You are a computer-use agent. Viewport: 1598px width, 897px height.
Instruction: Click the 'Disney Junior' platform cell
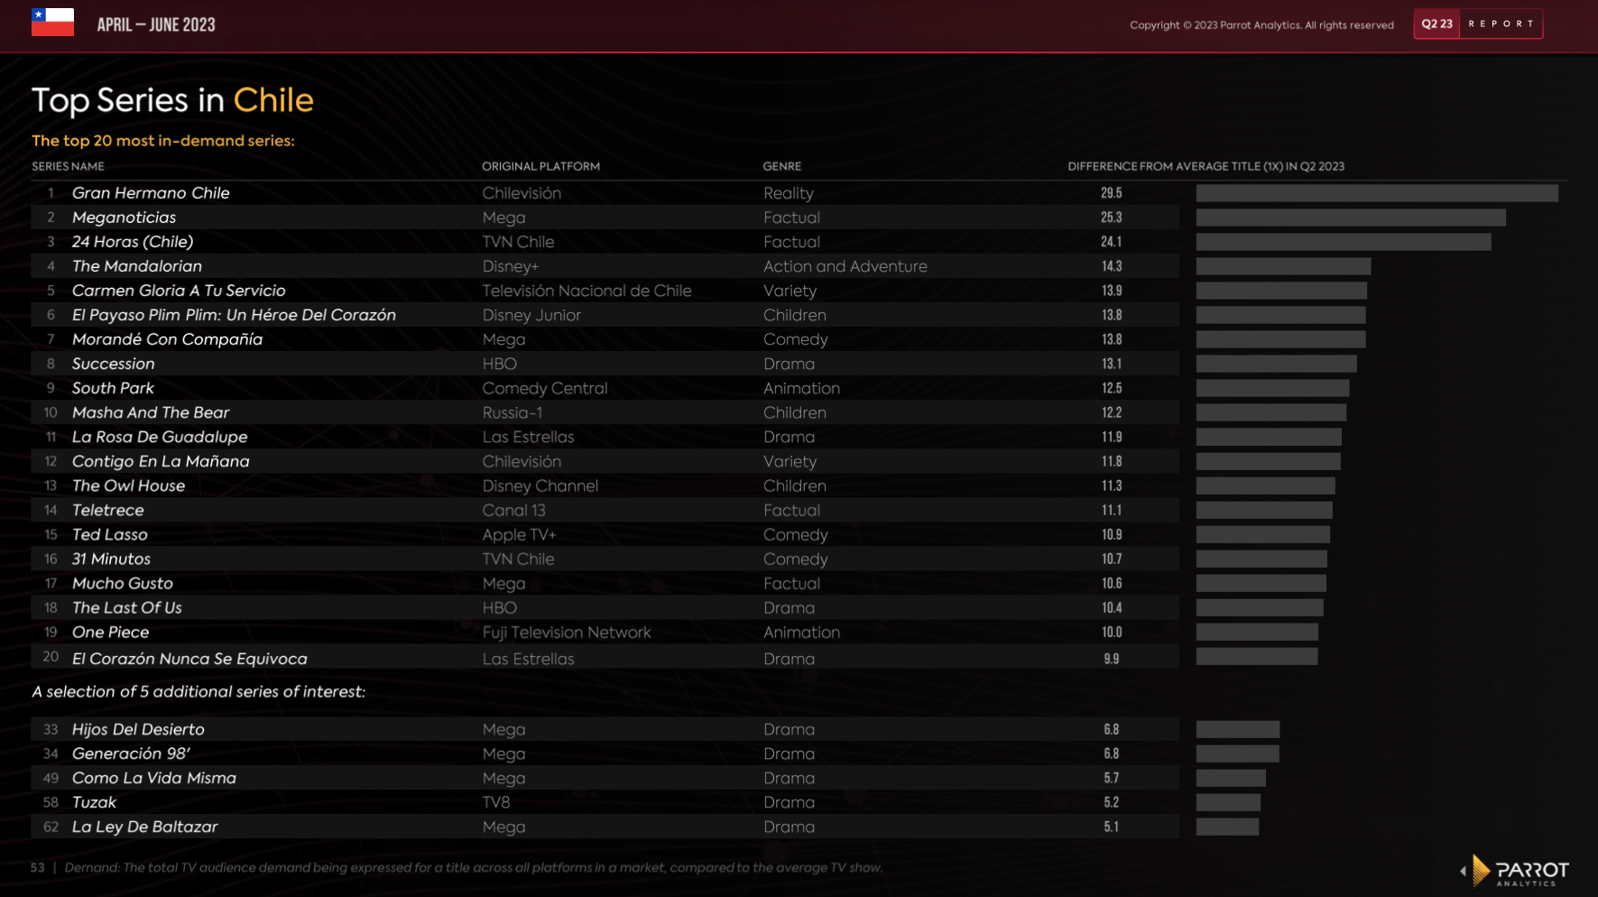[531, 315]
